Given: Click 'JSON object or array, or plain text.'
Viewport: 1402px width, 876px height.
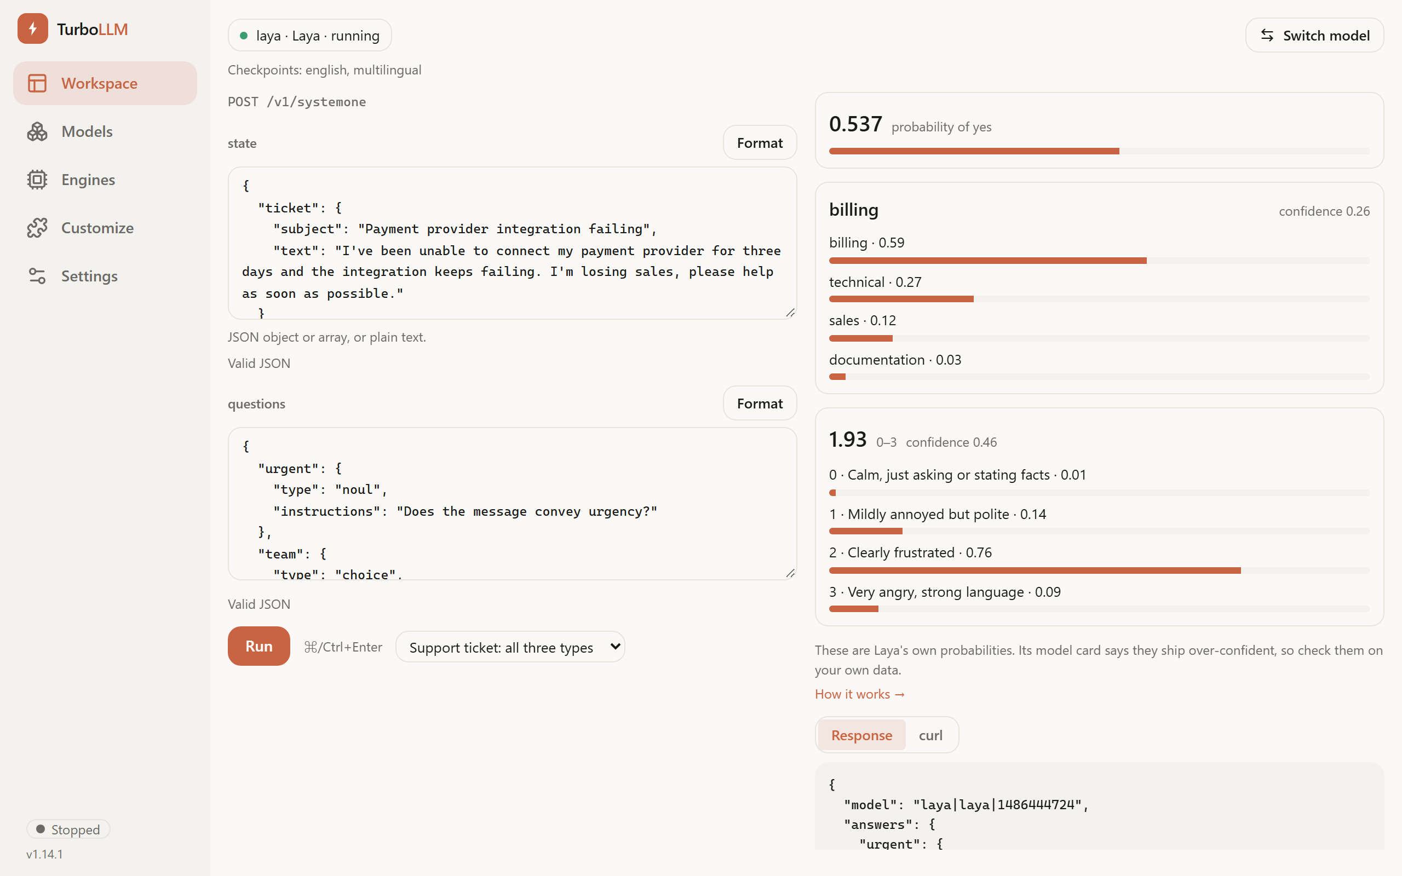Looking at the screenshot, I should [x=327, y=337].
